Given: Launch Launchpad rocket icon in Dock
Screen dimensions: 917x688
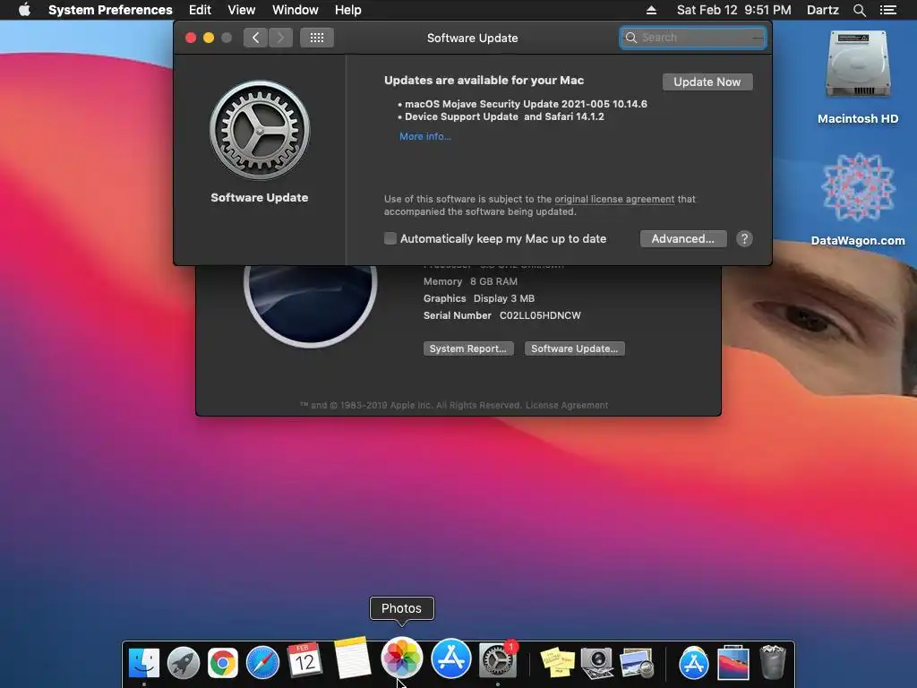Looking at the screenshot, I should click(x=183, y=662).
